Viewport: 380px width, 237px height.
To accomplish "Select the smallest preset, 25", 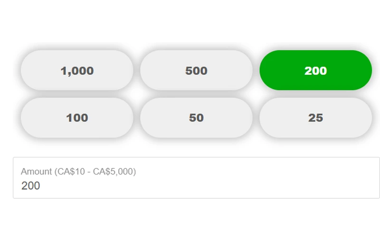I will [x=315, y=118].
